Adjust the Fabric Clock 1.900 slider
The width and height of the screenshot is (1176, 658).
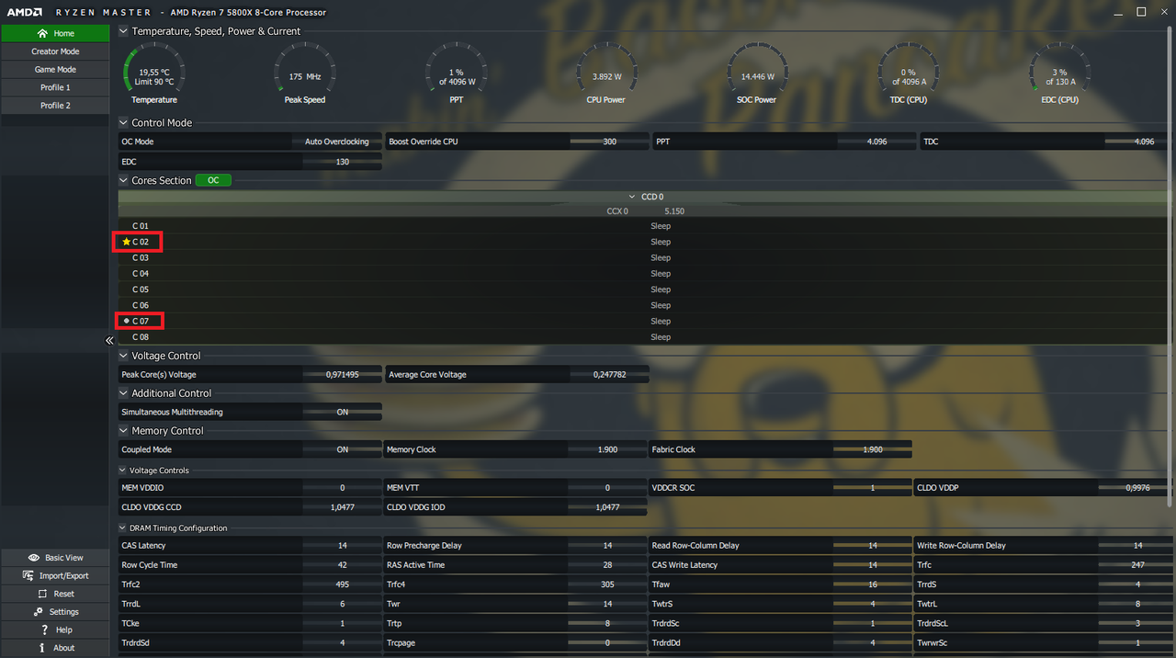(873, 449)
